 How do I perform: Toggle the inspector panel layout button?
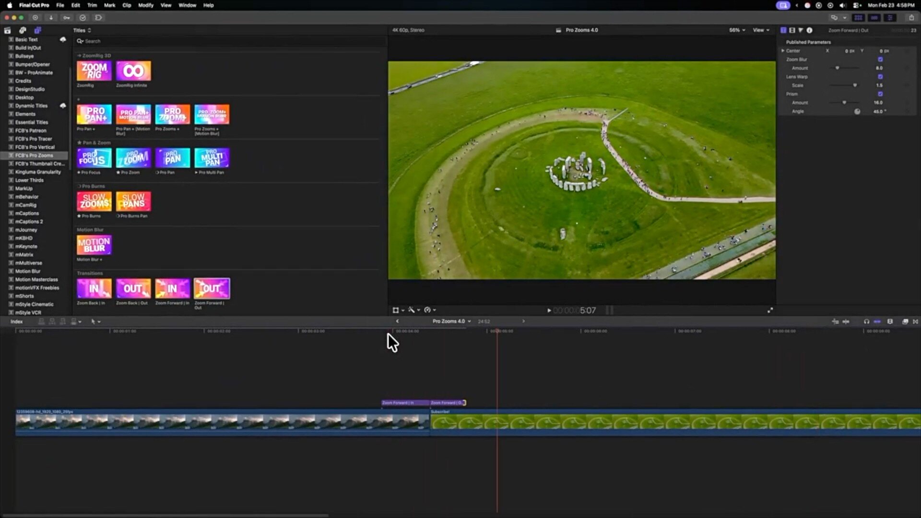[890, 18]
